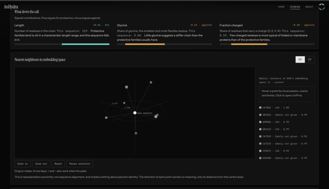Select the C6T559 legend entry

tap(283, 137)
